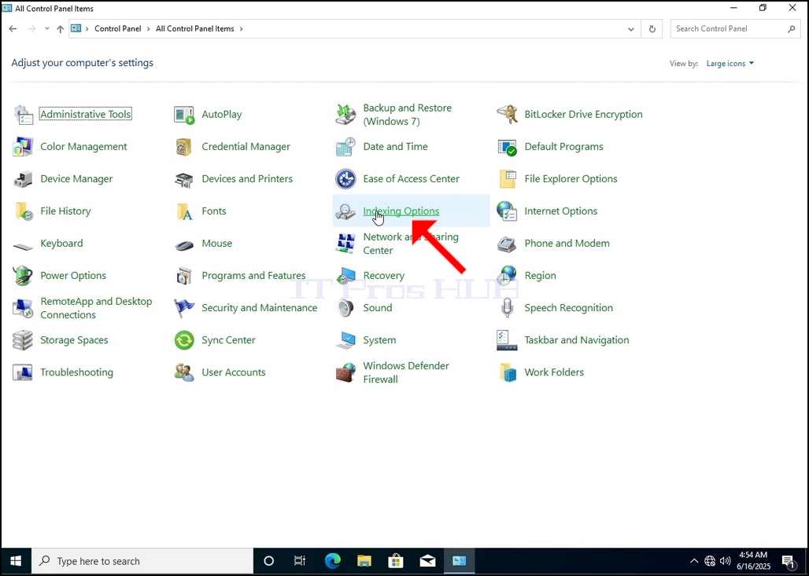
Task: Show hidden tray icons chevron
Action: point(694,561)
